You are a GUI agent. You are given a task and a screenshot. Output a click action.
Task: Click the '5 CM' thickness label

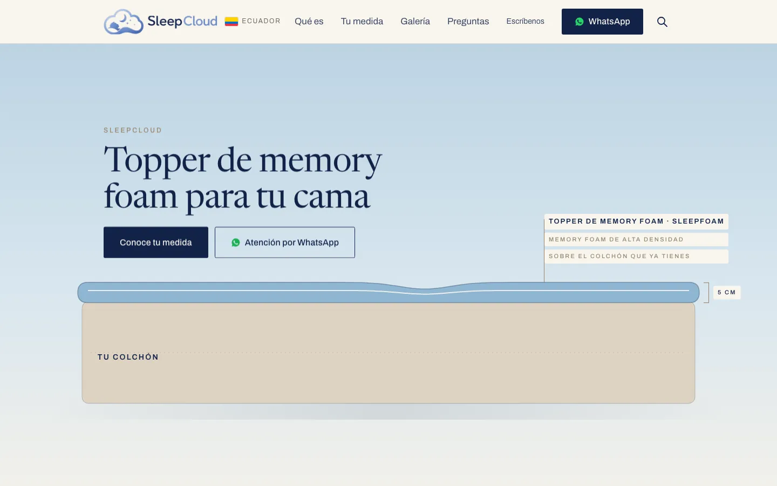click(x=727, y=292)
